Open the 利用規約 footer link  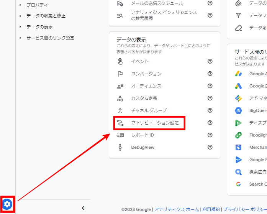[212, 209]
